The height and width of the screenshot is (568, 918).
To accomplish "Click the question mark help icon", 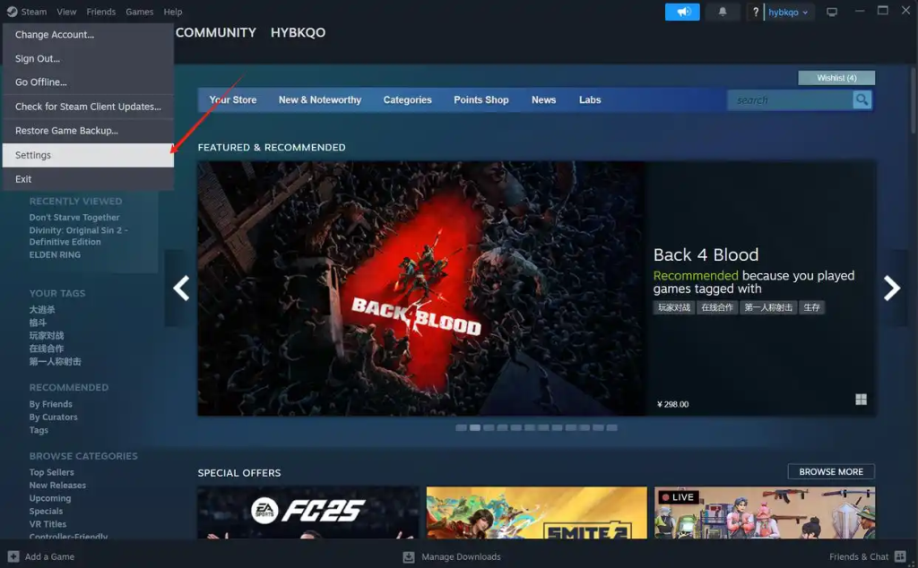I will pos(755,12).
